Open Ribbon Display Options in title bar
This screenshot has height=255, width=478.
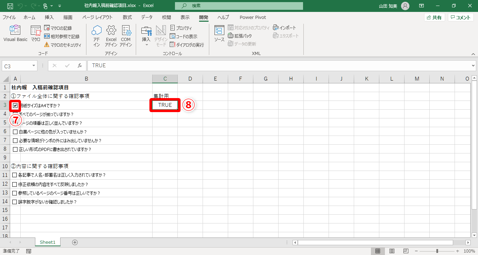422,6
